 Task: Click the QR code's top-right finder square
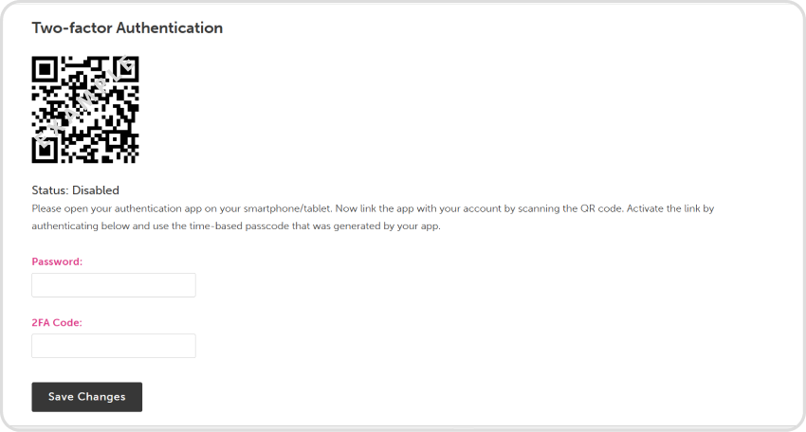[x=126, y=69]
